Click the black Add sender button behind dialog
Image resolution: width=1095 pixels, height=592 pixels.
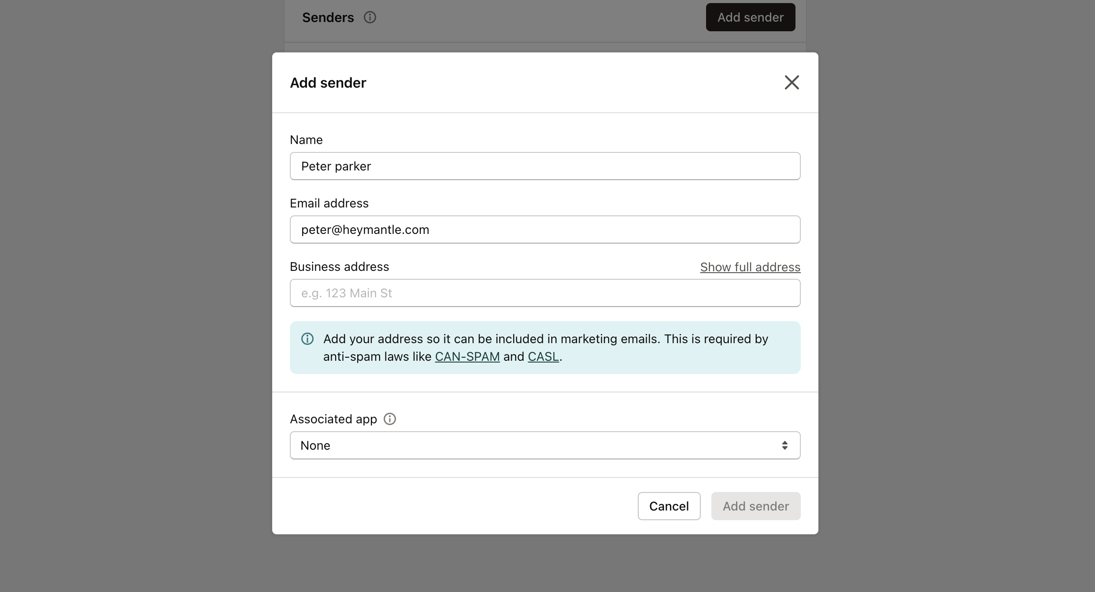click(x=750, y=18)
